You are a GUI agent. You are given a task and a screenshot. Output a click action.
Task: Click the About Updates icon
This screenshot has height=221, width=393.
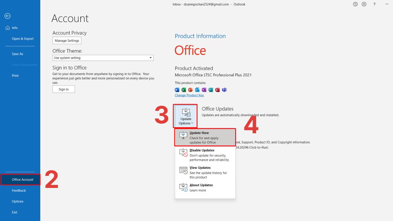(183, 187)
